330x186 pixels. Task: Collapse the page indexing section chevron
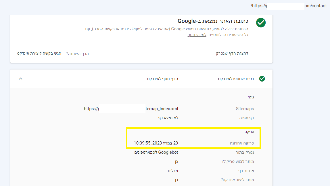[x=20, y=79]
